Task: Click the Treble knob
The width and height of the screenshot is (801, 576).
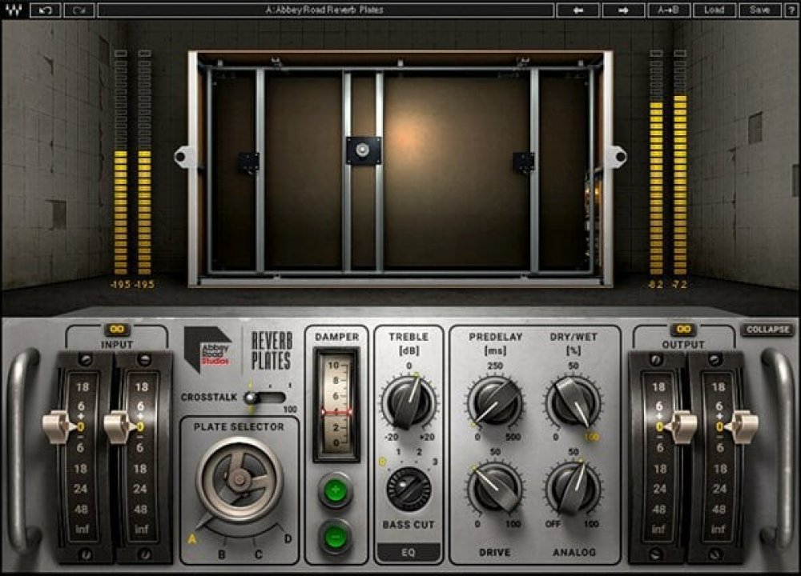Action: (x=409, y=401)
